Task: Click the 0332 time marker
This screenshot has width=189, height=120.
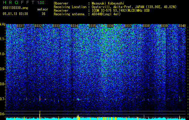Action: (38, 26)
